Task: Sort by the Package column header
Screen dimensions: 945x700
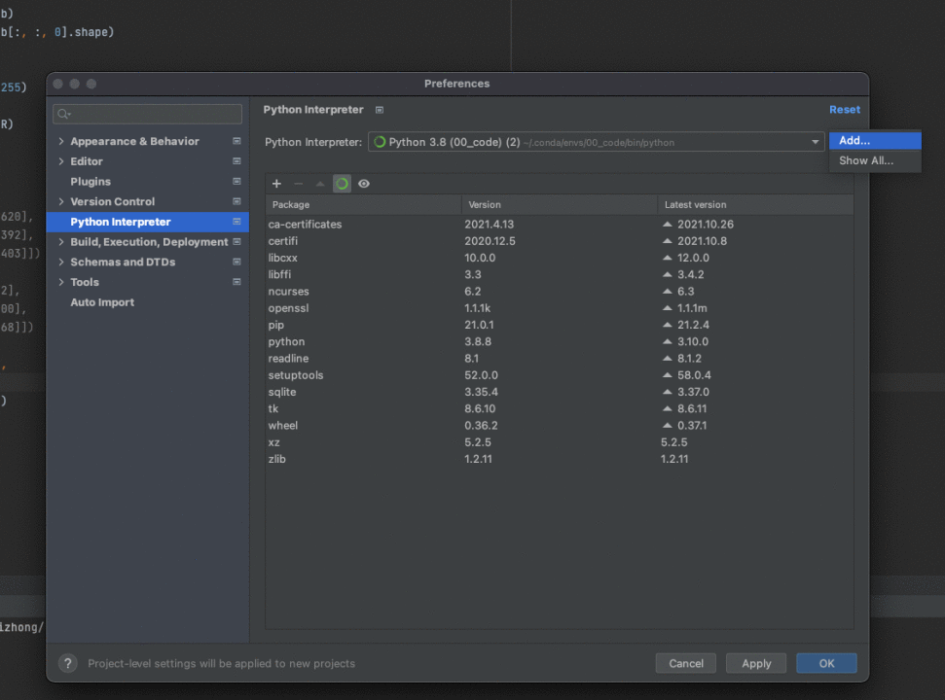Action: 363,204
